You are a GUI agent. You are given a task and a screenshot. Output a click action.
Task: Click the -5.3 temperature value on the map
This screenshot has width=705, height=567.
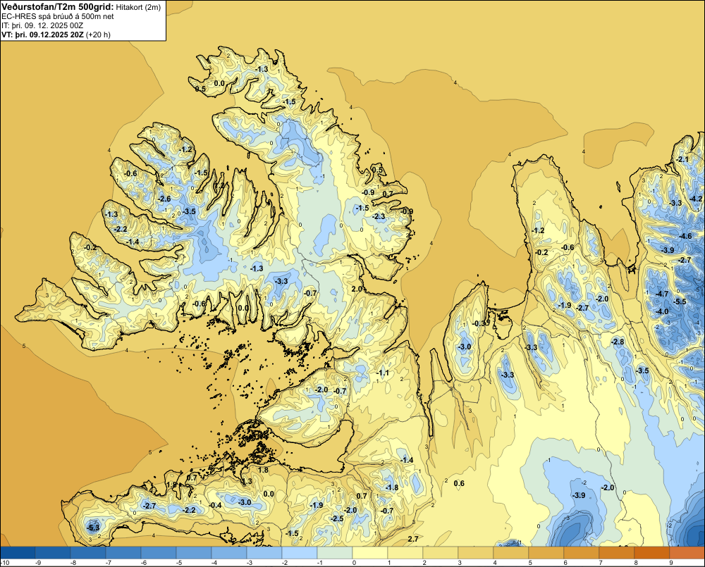93,528
